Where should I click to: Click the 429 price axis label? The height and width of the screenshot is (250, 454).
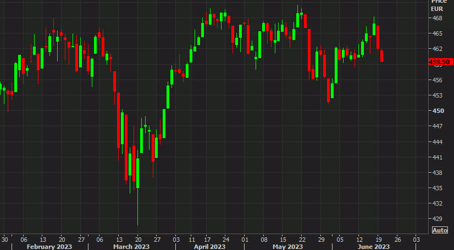437,219
